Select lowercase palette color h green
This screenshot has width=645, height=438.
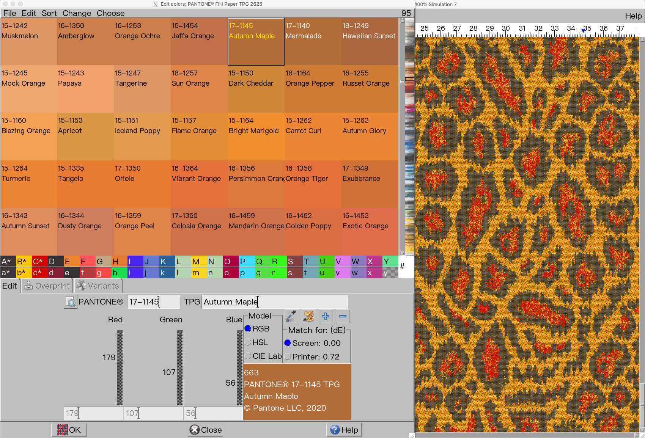pos(120,273)
